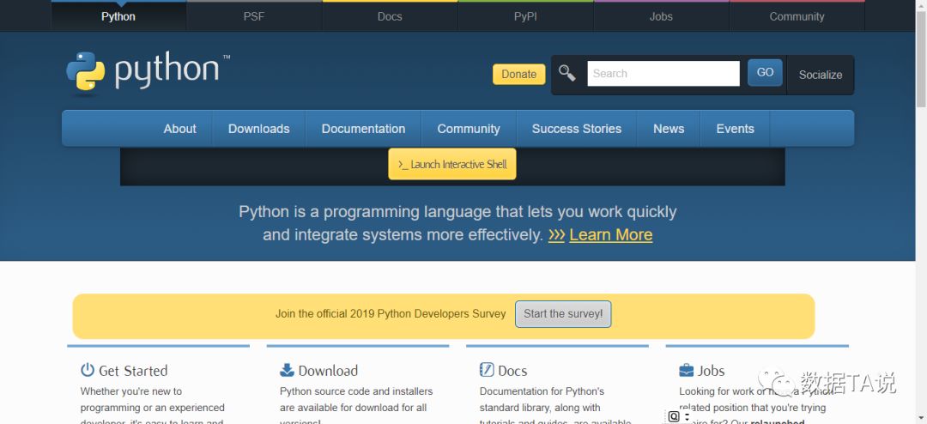Viewport: 927px width, 424px height.
Task: Open the Downloads navigation menu
Action: coord(258,129)
